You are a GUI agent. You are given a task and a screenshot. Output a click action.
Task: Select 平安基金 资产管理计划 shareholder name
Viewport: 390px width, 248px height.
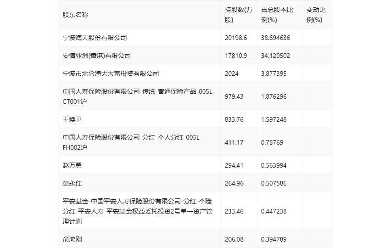coord(138,211)
